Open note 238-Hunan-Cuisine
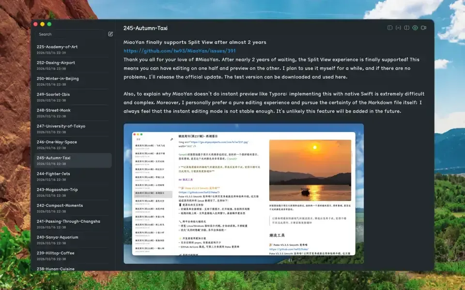Viewport: 465px width, 290px height. click(x=73, y=268)
